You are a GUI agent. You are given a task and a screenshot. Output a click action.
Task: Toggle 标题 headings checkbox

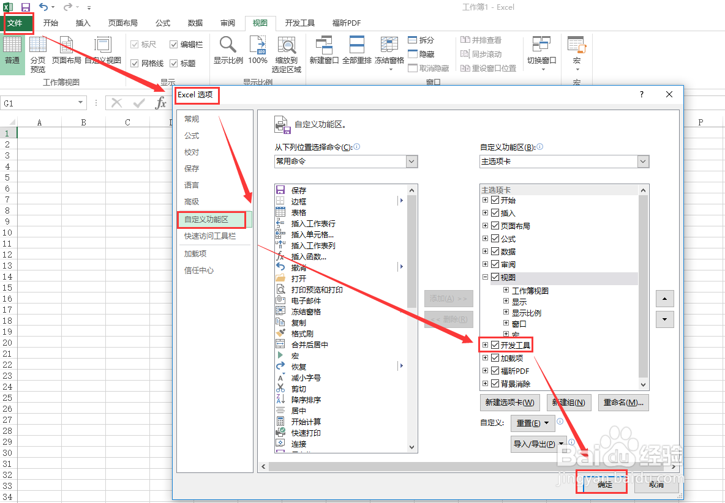click(174, 63)
